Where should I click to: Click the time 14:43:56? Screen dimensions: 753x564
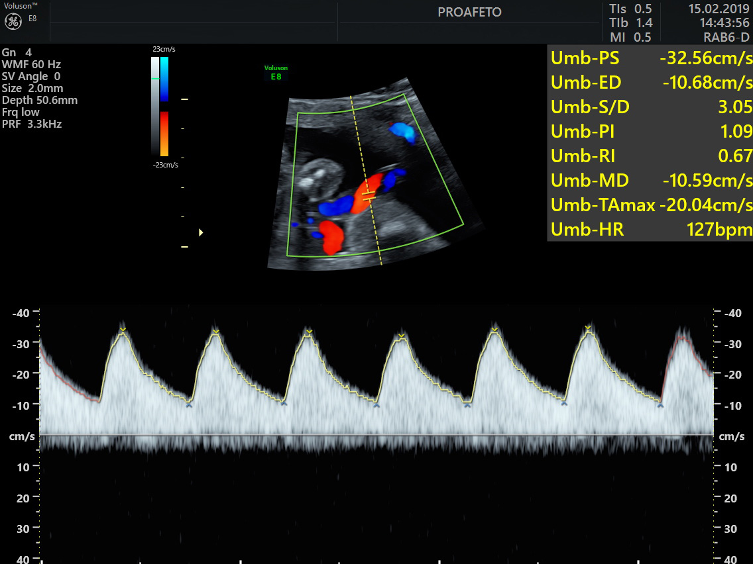(x=724, y=23)
